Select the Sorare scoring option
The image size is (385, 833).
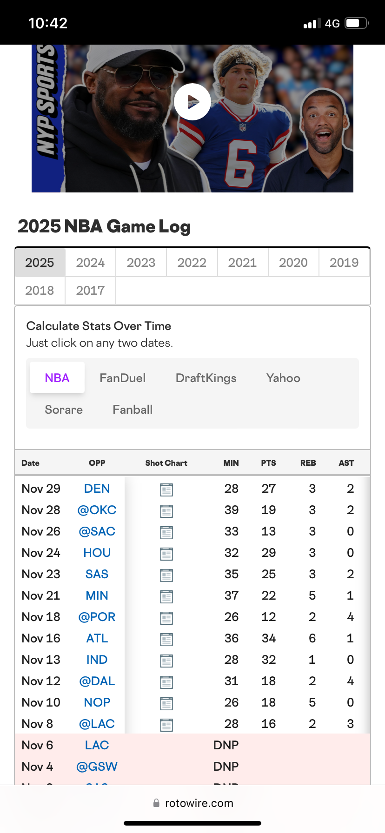64,410
